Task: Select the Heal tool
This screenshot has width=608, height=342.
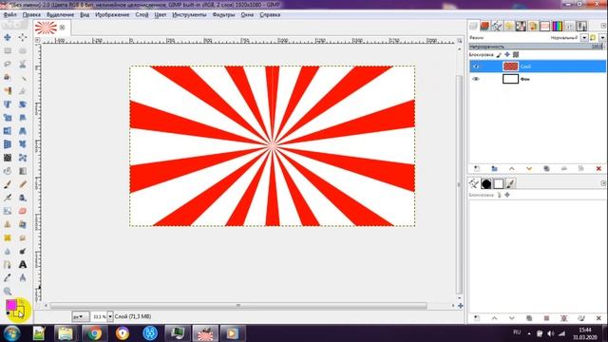Action: point(8,238)
